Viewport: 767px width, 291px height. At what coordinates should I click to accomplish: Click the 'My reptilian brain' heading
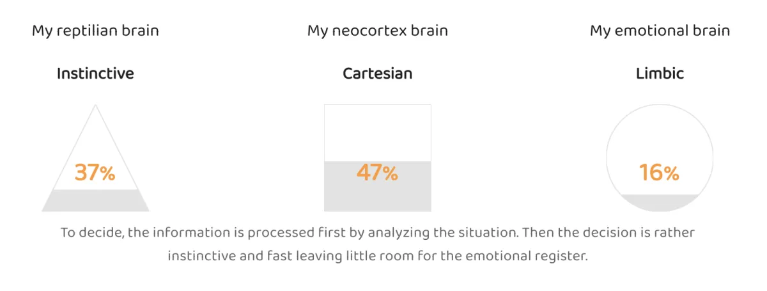coord(95,31)
